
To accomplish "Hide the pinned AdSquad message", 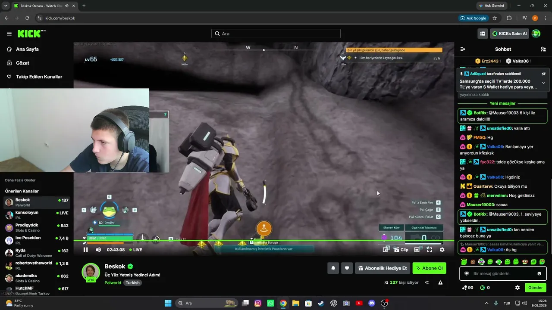I will [x=543, y=74].
